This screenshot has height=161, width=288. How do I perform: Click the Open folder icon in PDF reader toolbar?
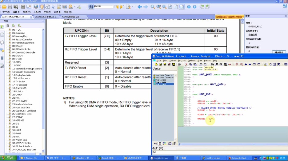(x=4, y=7)
